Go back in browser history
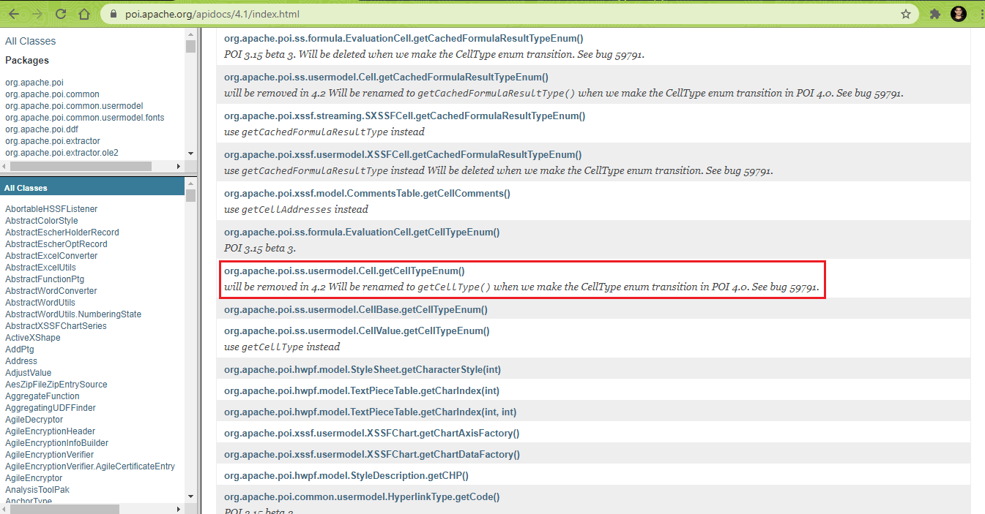Screen dimensions: 985x514 tap(13, 14)
